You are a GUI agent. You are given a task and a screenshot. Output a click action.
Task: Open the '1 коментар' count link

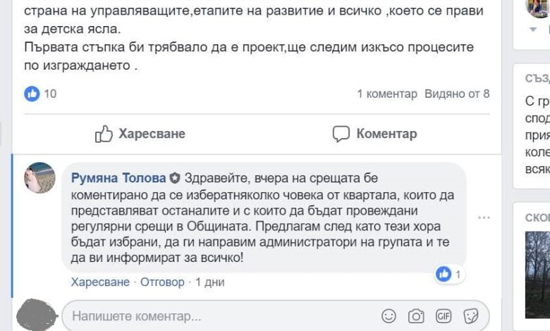click(x=387, y=94)
